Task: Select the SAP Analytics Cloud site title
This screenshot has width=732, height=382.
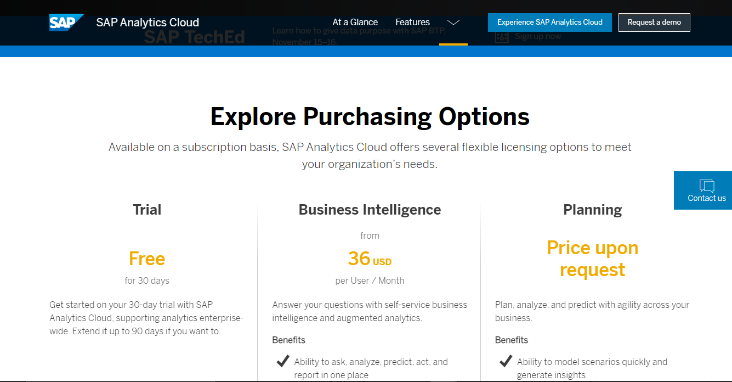Action: pos(147,23)
